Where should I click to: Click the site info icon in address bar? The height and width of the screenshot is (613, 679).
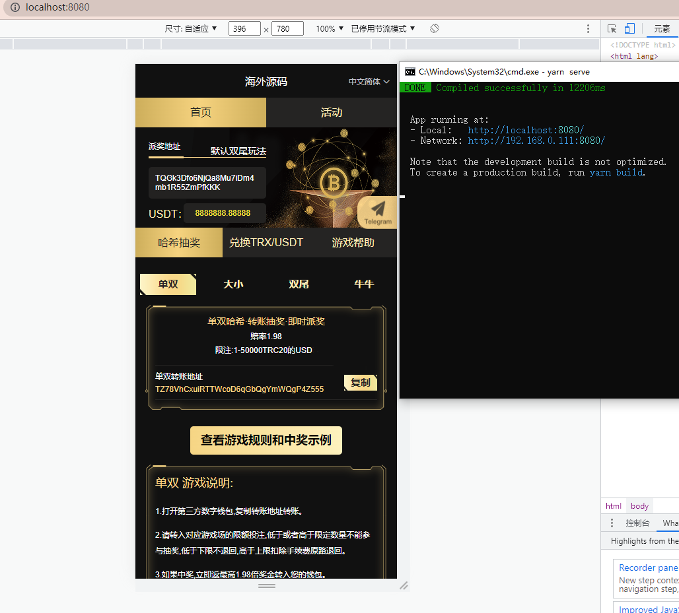point(15,8)
